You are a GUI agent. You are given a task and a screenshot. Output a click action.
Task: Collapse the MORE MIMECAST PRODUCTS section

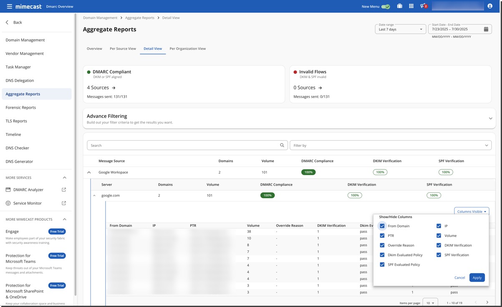coord(64,219)
